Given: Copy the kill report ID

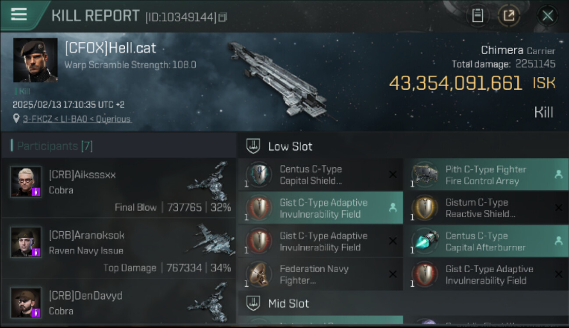Looking at the screenshot, I should click(x=223, y=17).
